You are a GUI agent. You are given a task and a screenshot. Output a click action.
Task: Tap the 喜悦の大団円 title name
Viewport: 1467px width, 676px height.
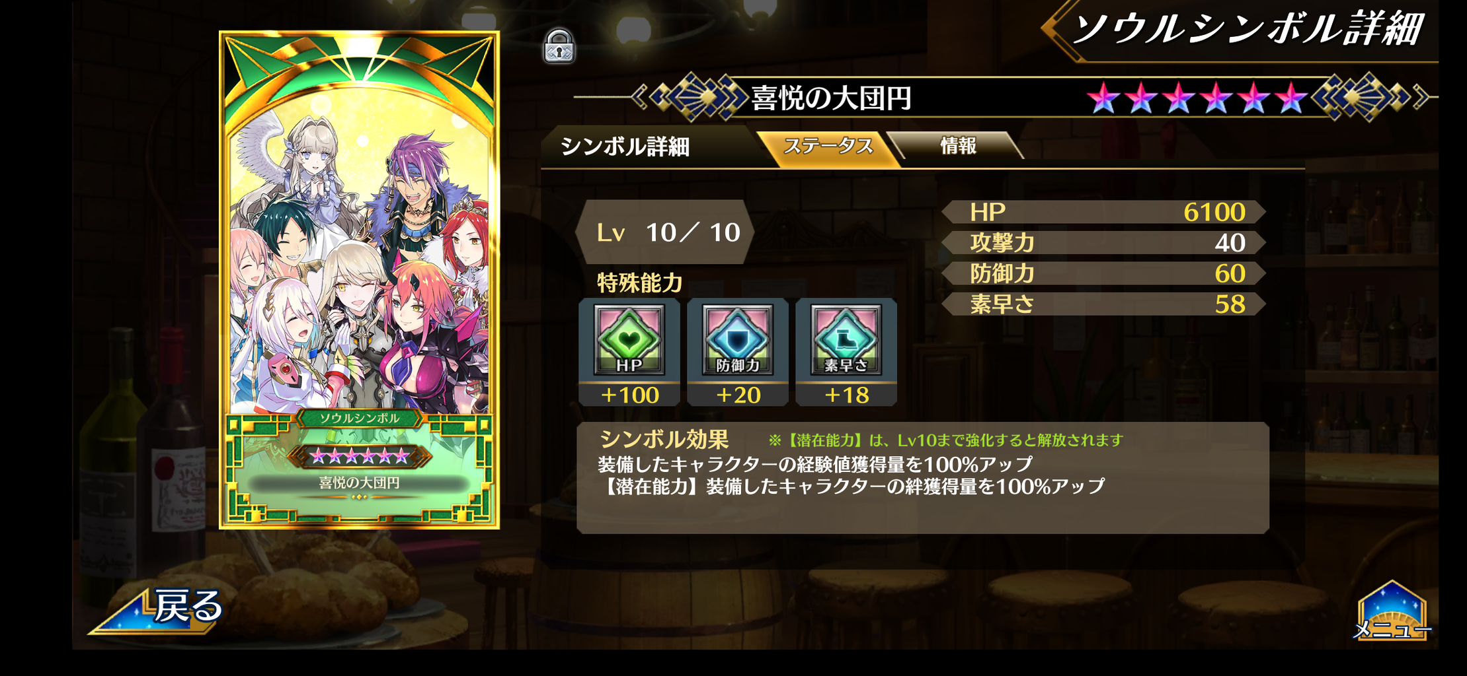[x=831, y=98]
